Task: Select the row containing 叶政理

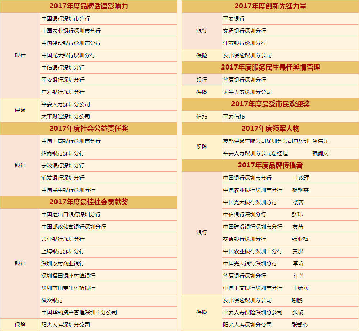Action: [266, 178]
